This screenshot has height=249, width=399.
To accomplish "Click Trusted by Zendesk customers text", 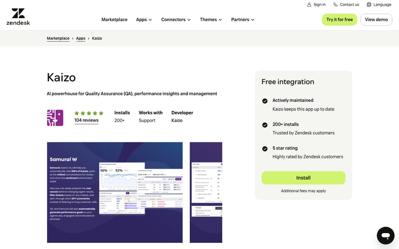I will [x=304, y=133].
